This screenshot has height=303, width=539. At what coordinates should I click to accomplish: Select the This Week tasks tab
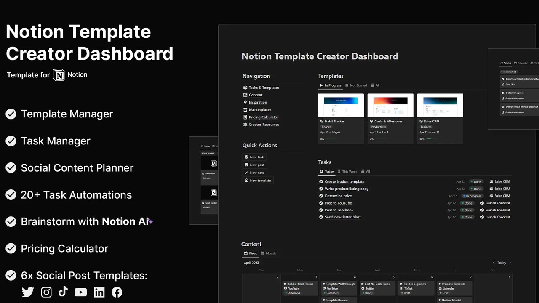tap(347, 172)
